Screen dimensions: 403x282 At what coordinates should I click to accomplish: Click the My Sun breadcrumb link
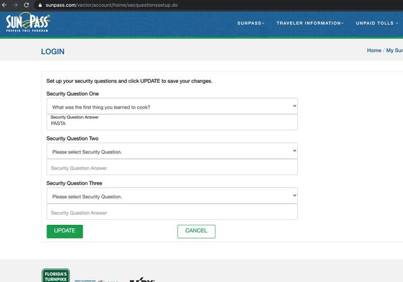(394, 50)
